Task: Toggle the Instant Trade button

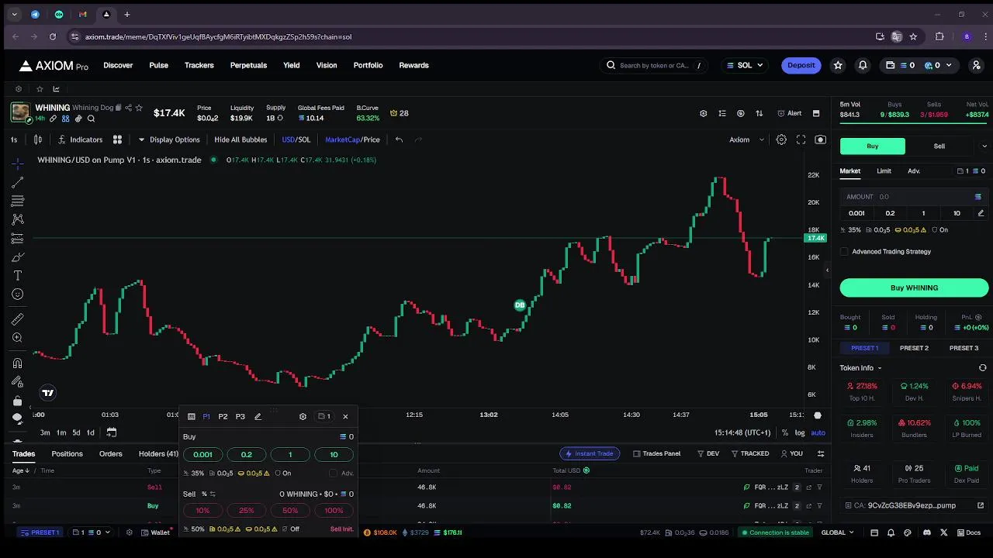Action: coord(590,453)
